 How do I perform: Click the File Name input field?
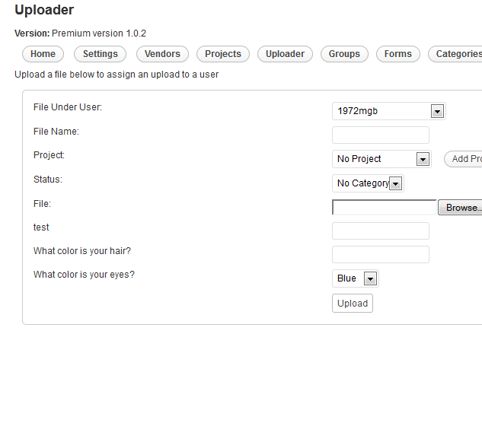381,135
